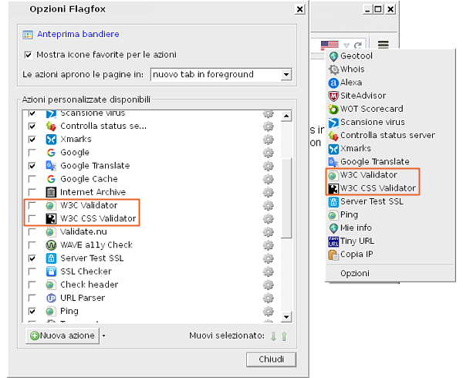This screenshot has height=378, width=463.
Task: Uncheck the Google Translate checkbox
Action: coord(32,166)
